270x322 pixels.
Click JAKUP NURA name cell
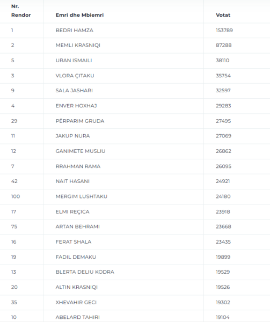(72, 136)
